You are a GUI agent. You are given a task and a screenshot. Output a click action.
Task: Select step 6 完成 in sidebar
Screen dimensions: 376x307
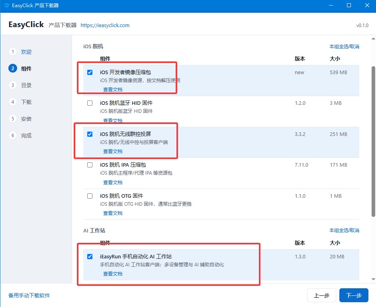[20, 136]
